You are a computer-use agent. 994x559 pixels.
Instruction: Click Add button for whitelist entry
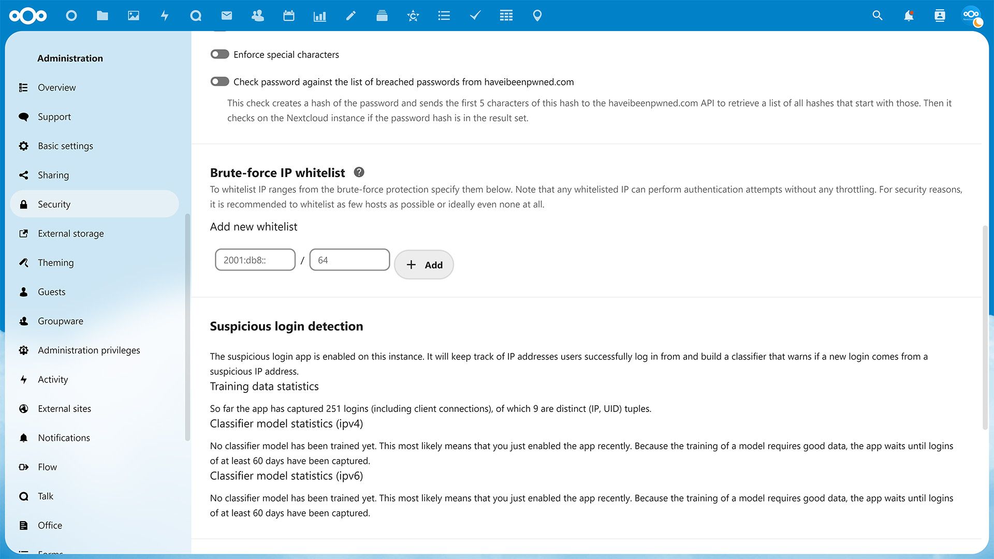click(x=424, y=265)
